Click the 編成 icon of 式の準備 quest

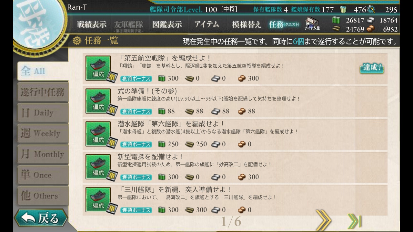[98, 101]
